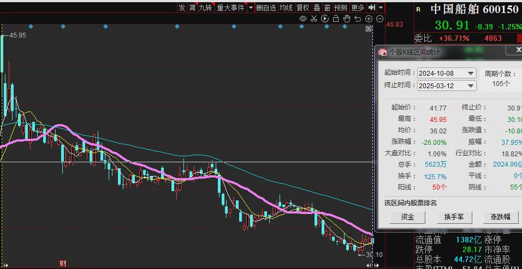Image resolution: width=522 pixels, height=269 pixels.
Task: Open the 发 toolbar item
Action: [182, 8]
